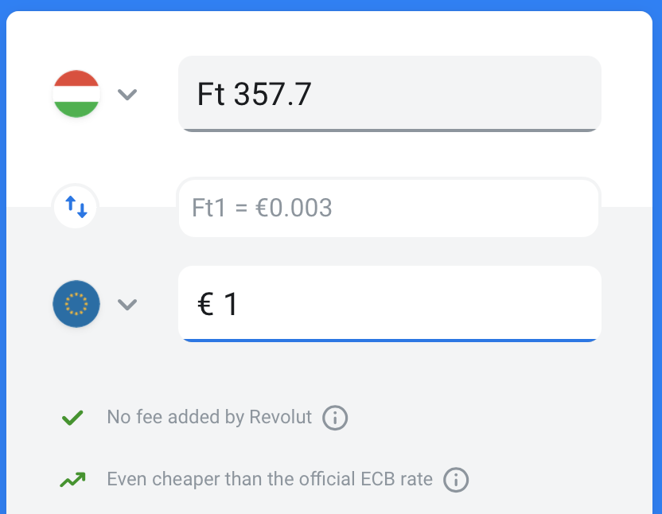Click the grey underline below the forint field
Viewport: 662px width, 514px height.
[x=389, y=129]
